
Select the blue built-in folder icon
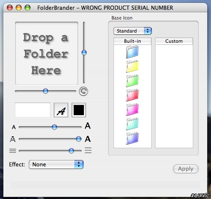pos(132,52)
